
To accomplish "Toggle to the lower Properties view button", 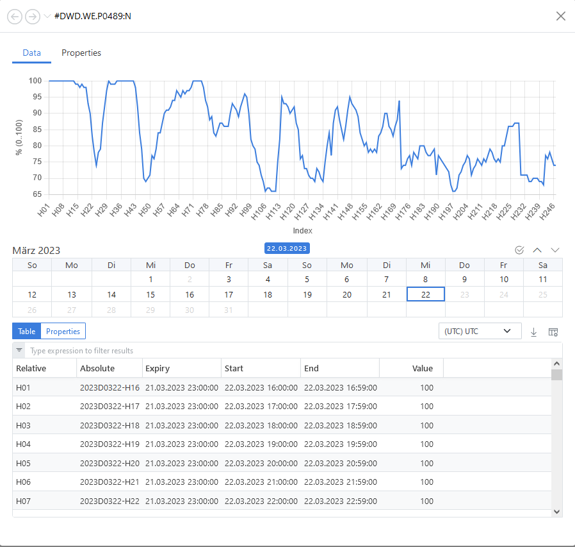I will (63, 332).
